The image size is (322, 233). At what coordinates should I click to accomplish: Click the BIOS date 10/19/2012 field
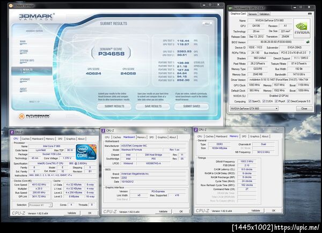tap(154, 182)
